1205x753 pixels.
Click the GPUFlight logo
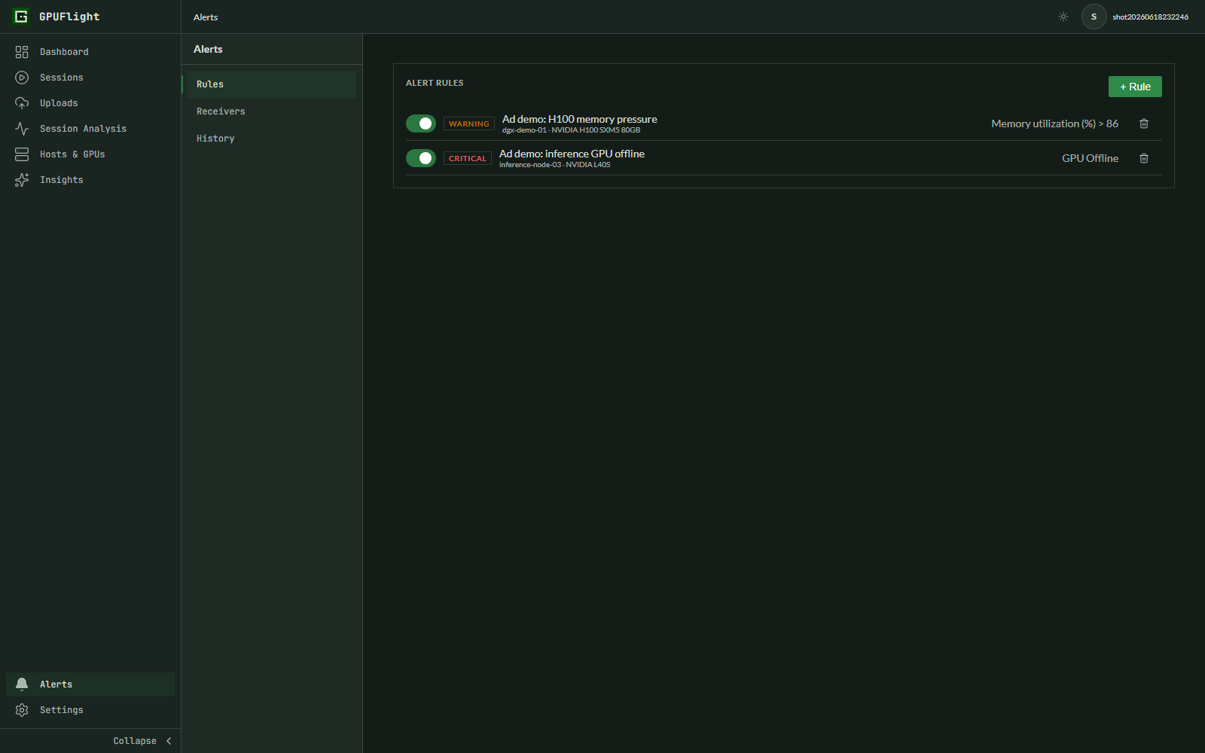21,17
